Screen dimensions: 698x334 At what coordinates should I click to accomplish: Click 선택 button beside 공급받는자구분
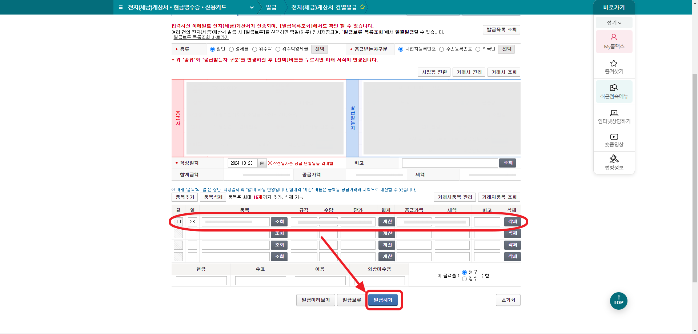click(506, 49)
